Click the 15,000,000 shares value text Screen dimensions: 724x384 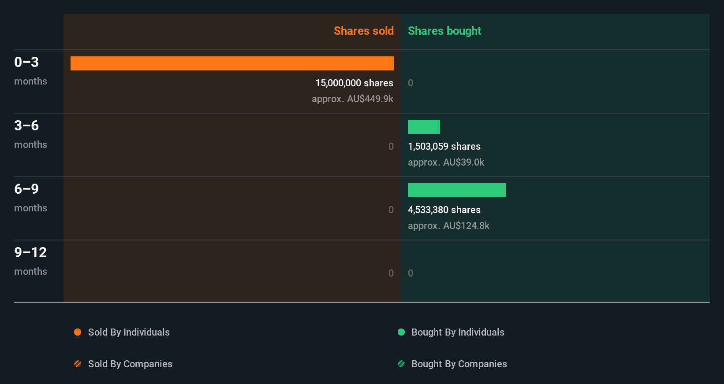tap(354, 83)
